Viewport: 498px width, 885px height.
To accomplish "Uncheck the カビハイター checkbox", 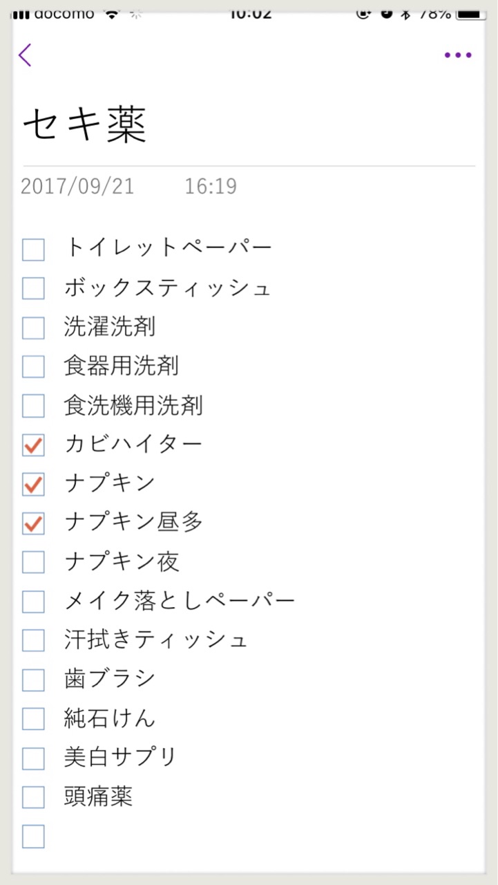I will coord(33,445).
